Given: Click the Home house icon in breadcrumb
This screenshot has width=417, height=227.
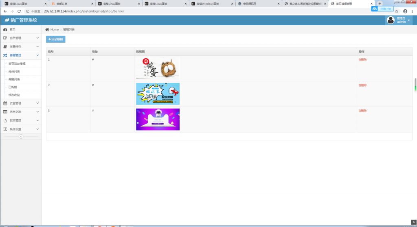Looking at the screenshot, I should 47,30.
